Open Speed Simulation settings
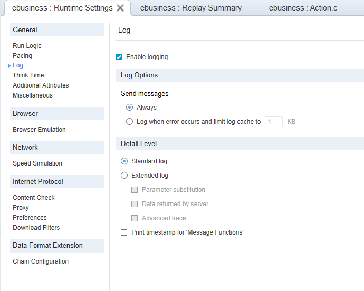 pyautogui.click(x=37, y=163)
